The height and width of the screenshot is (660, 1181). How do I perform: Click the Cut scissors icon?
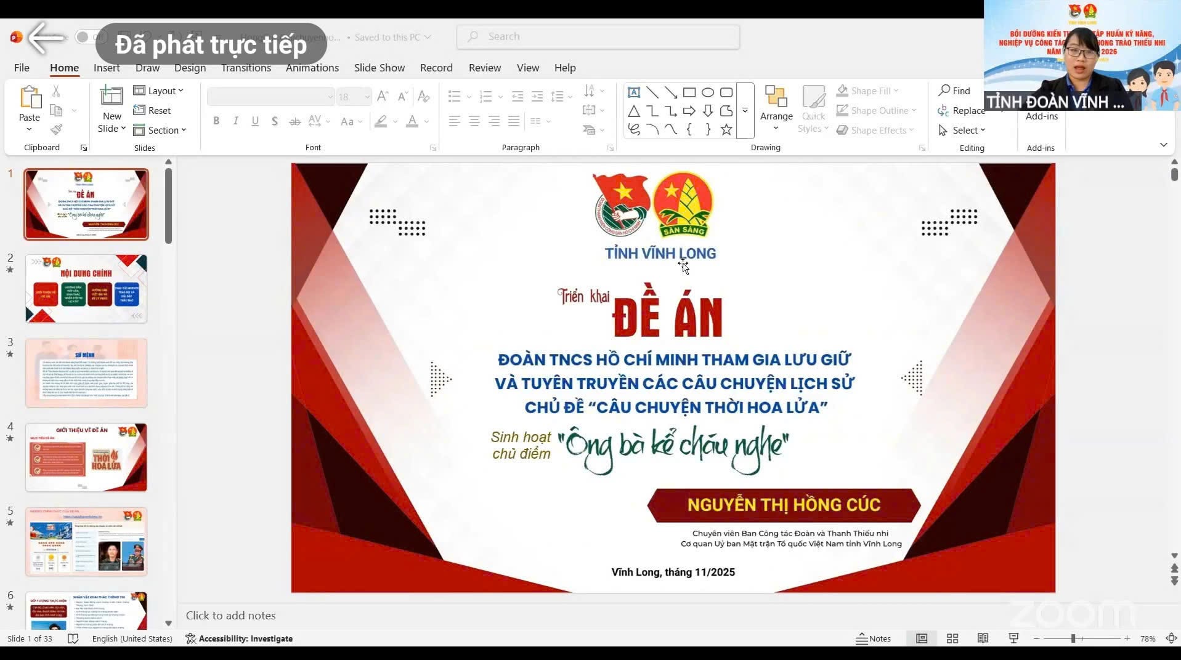pyautogui.click(x=56, y=91)
